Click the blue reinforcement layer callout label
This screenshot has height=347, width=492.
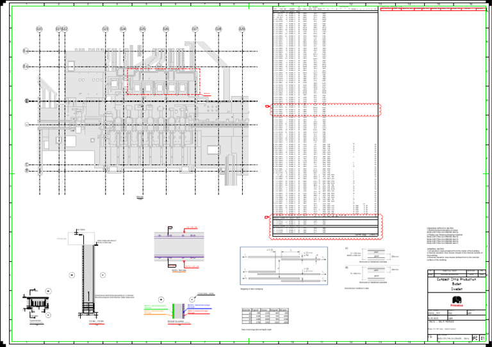200,306
